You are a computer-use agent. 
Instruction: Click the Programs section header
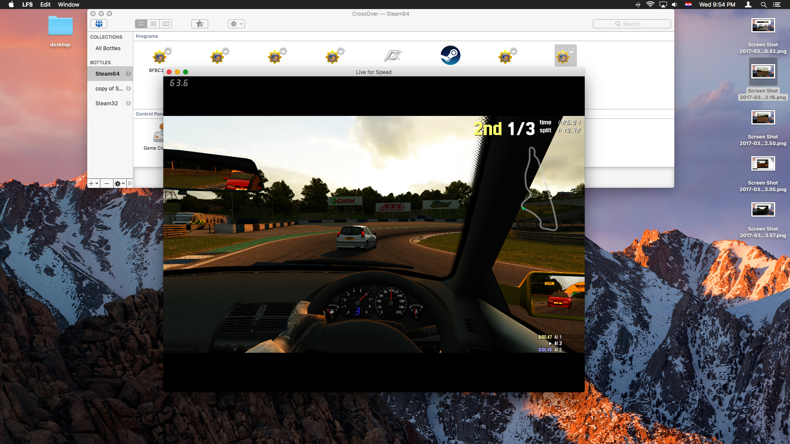147,36
